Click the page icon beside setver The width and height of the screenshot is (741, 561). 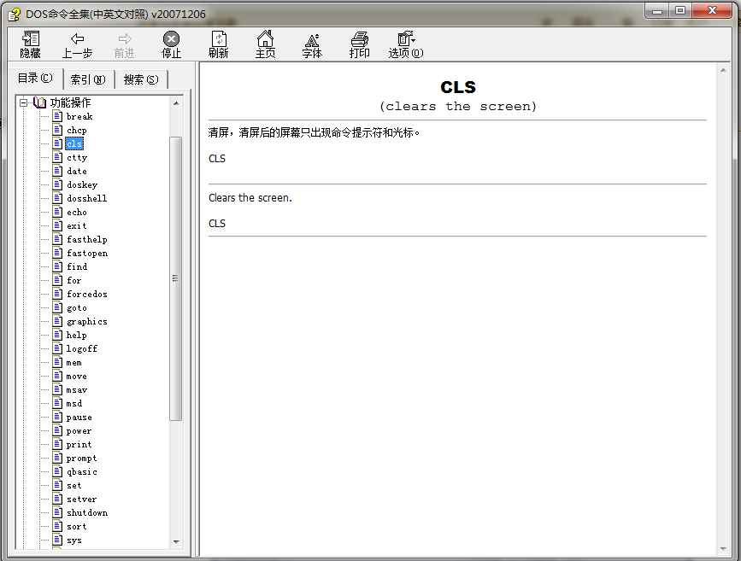(x=57, y=500)
